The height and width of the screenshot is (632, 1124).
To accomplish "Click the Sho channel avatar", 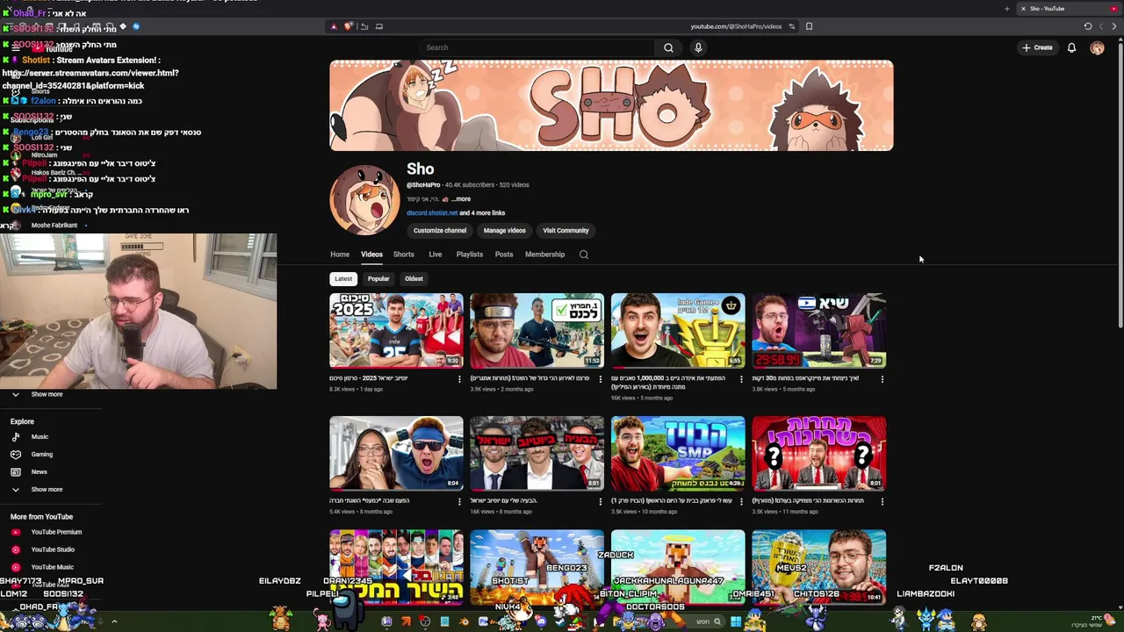I will click(x=364, y=200).
